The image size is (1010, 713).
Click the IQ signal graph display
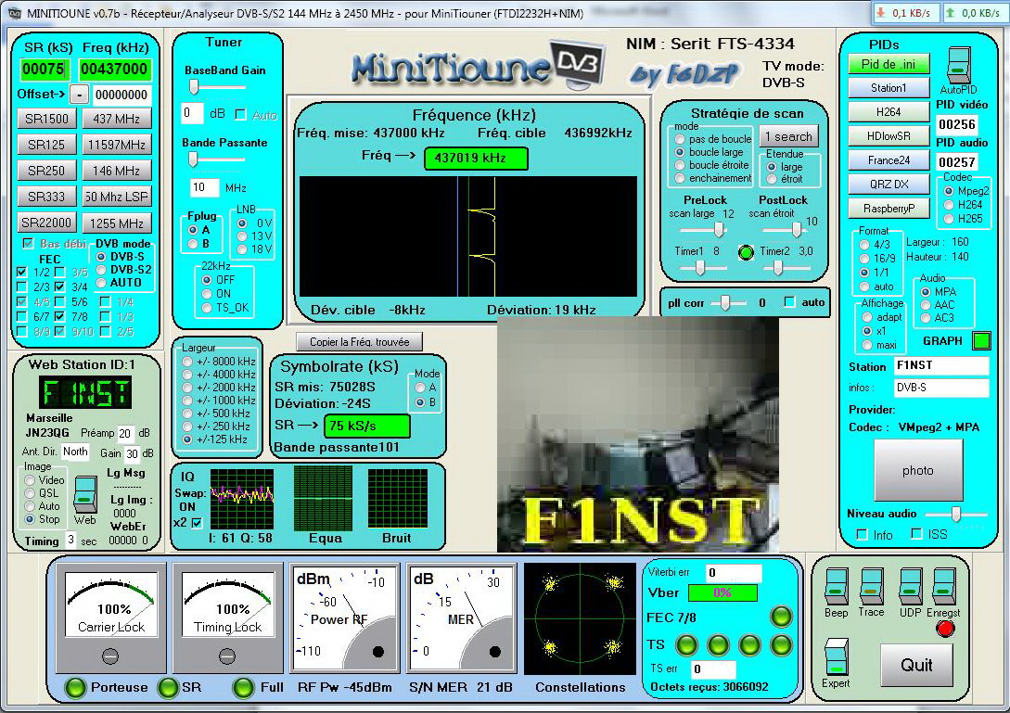point(241,499)
